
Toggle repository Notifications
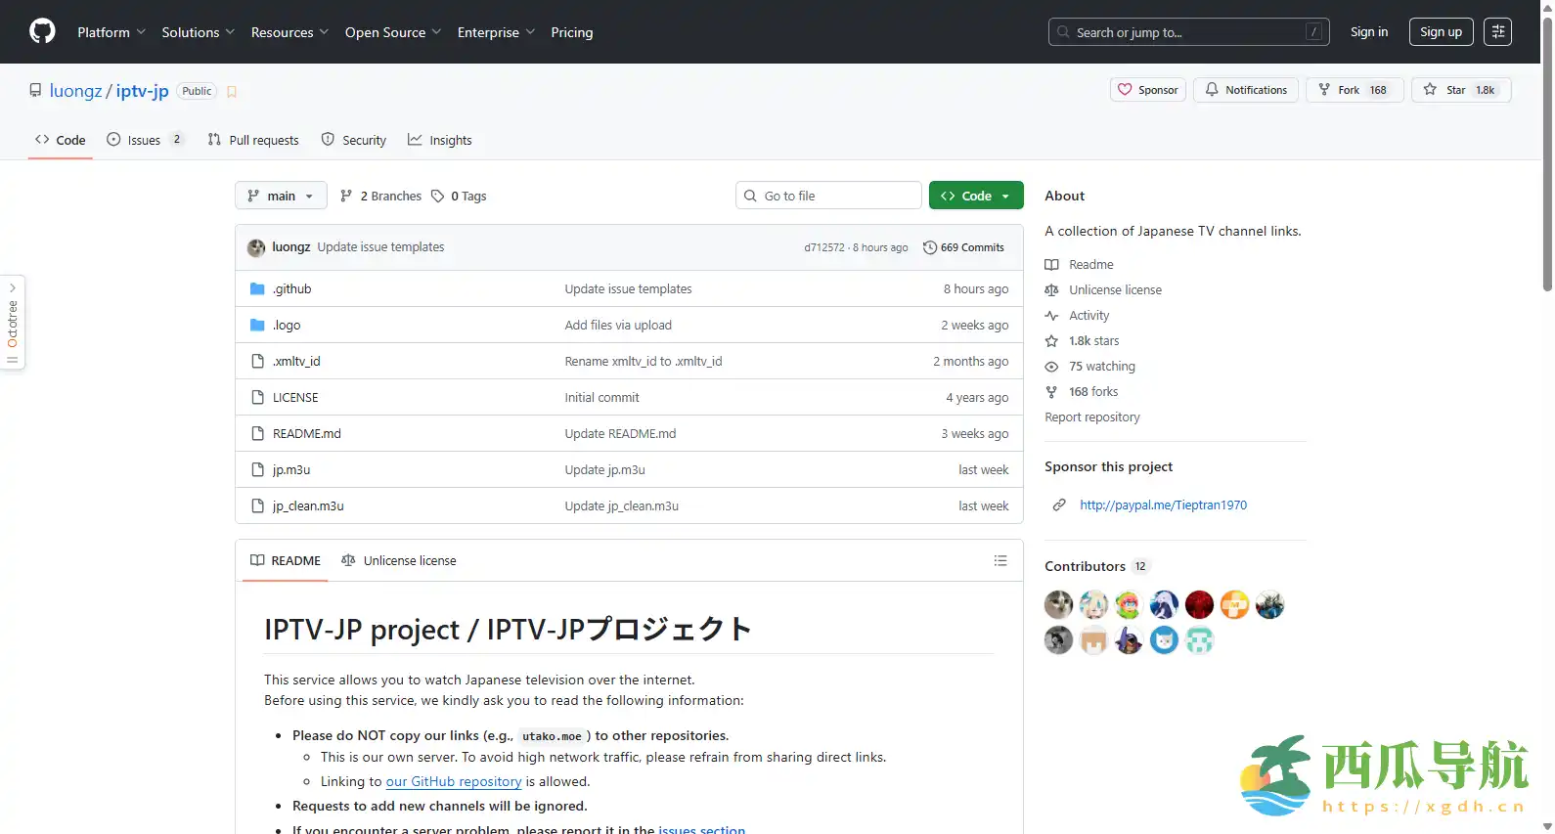click(x=1246, y=90)
